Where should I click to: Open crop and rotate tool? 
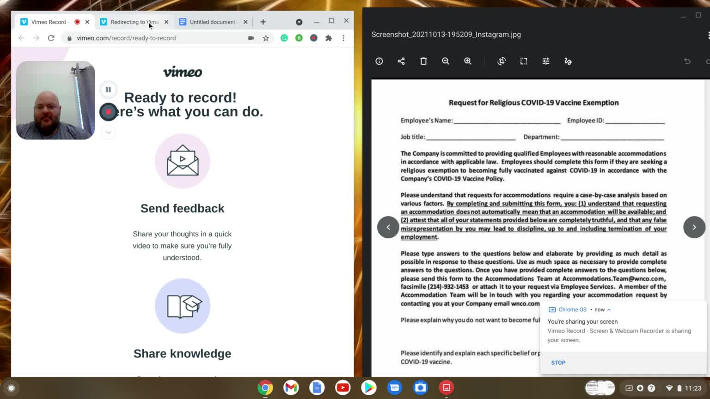pos(502,61)
